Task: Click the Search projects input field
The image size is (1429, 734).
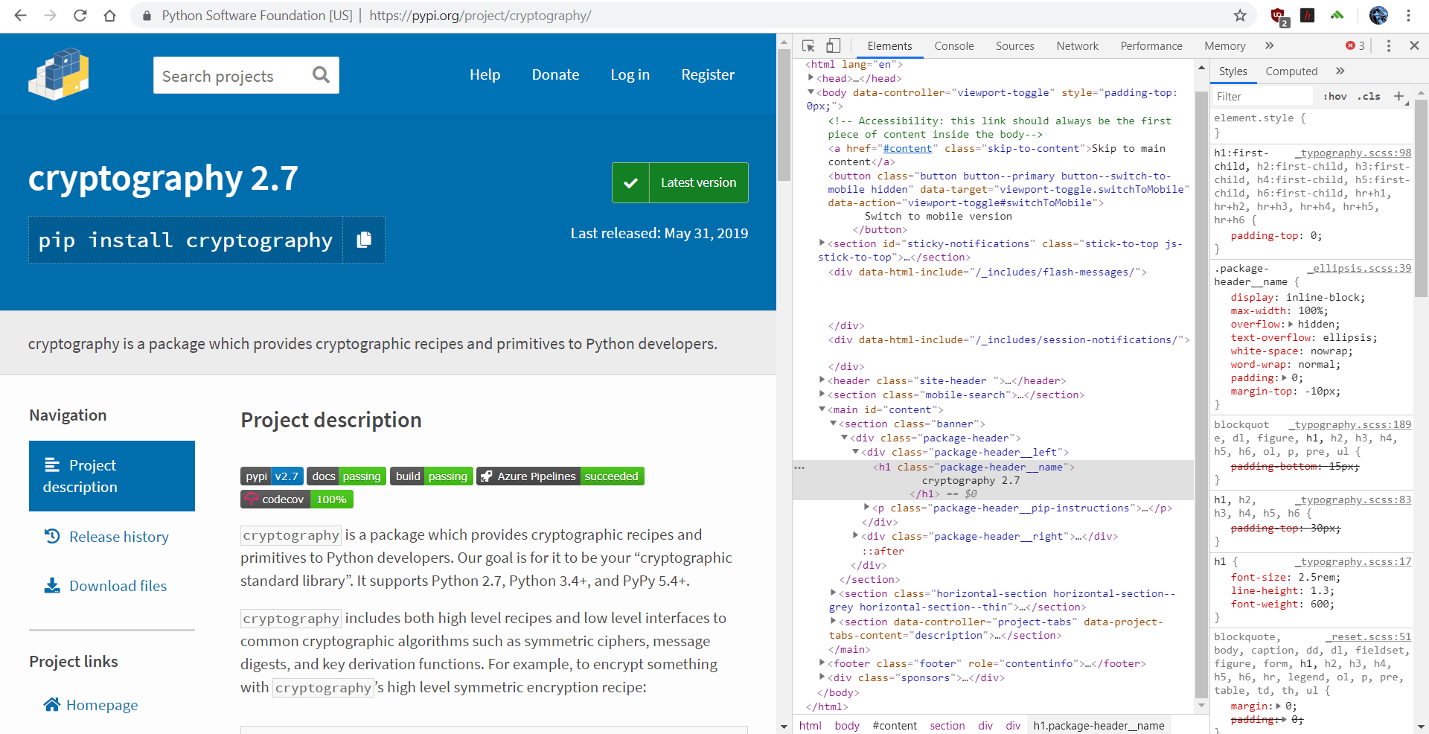Action: coord(231,75)
